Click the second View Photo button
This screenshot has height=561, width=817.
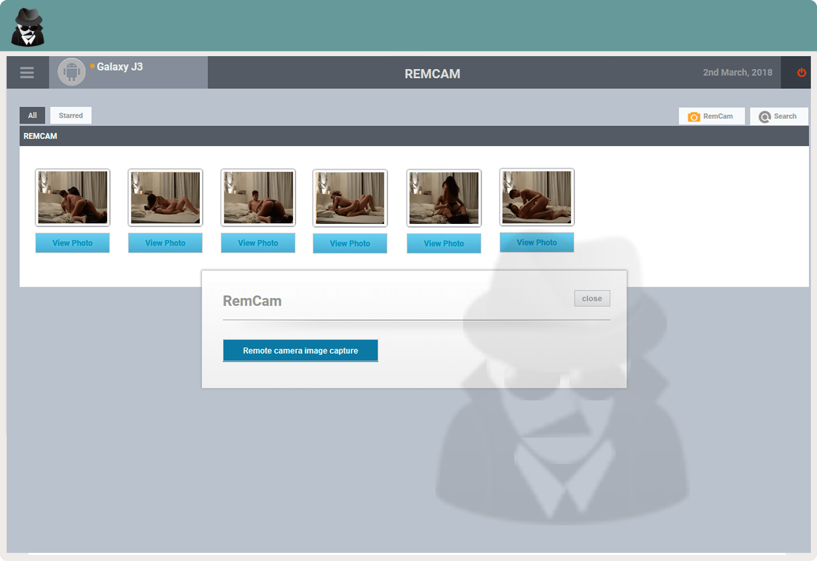pyautogui.click(x=165, y=243)
